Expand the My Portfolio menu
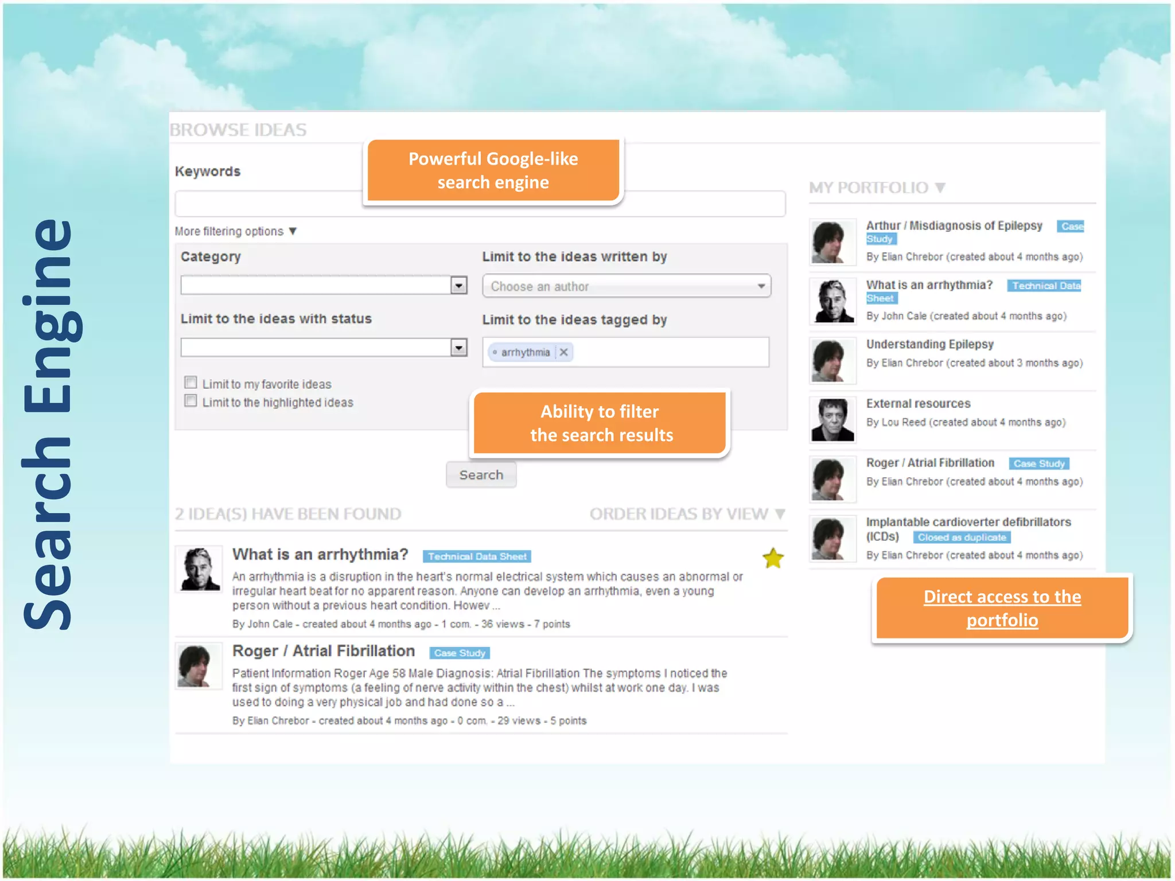1175x881 pixels. [877, 188]
